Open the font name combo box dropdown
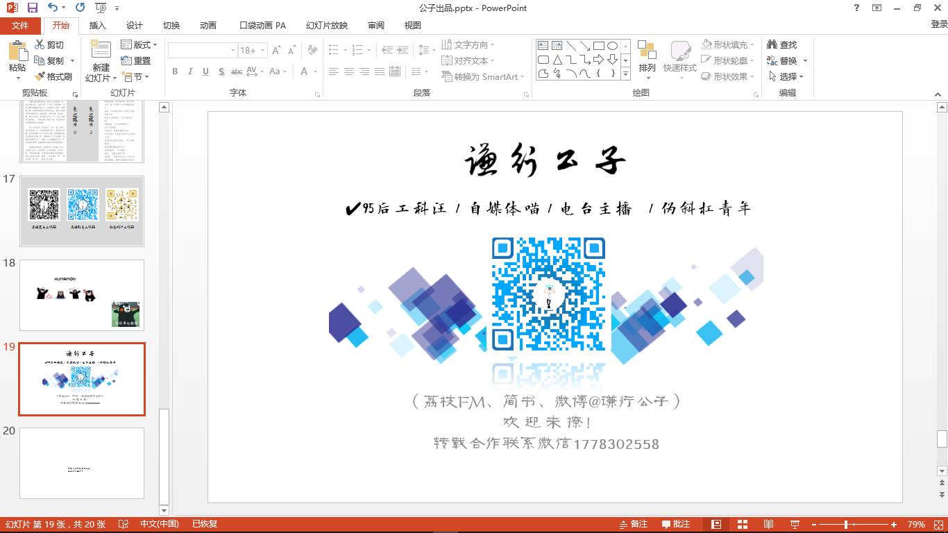The height and width of the screenshot is (533, 948). coord(232,51)
